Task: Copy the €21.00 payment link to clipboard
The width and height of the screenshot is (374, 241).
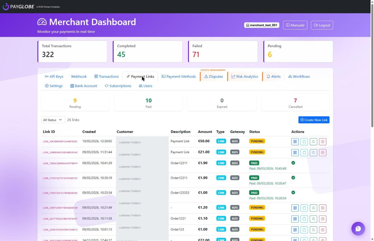Action: pos(304,153)
